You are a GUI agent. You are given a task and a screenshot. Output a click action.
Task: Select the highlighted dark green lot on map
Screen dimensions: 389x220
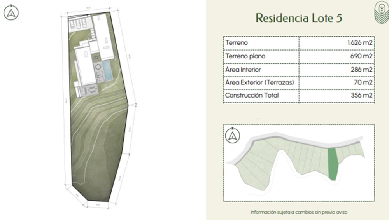coord(333,164)
